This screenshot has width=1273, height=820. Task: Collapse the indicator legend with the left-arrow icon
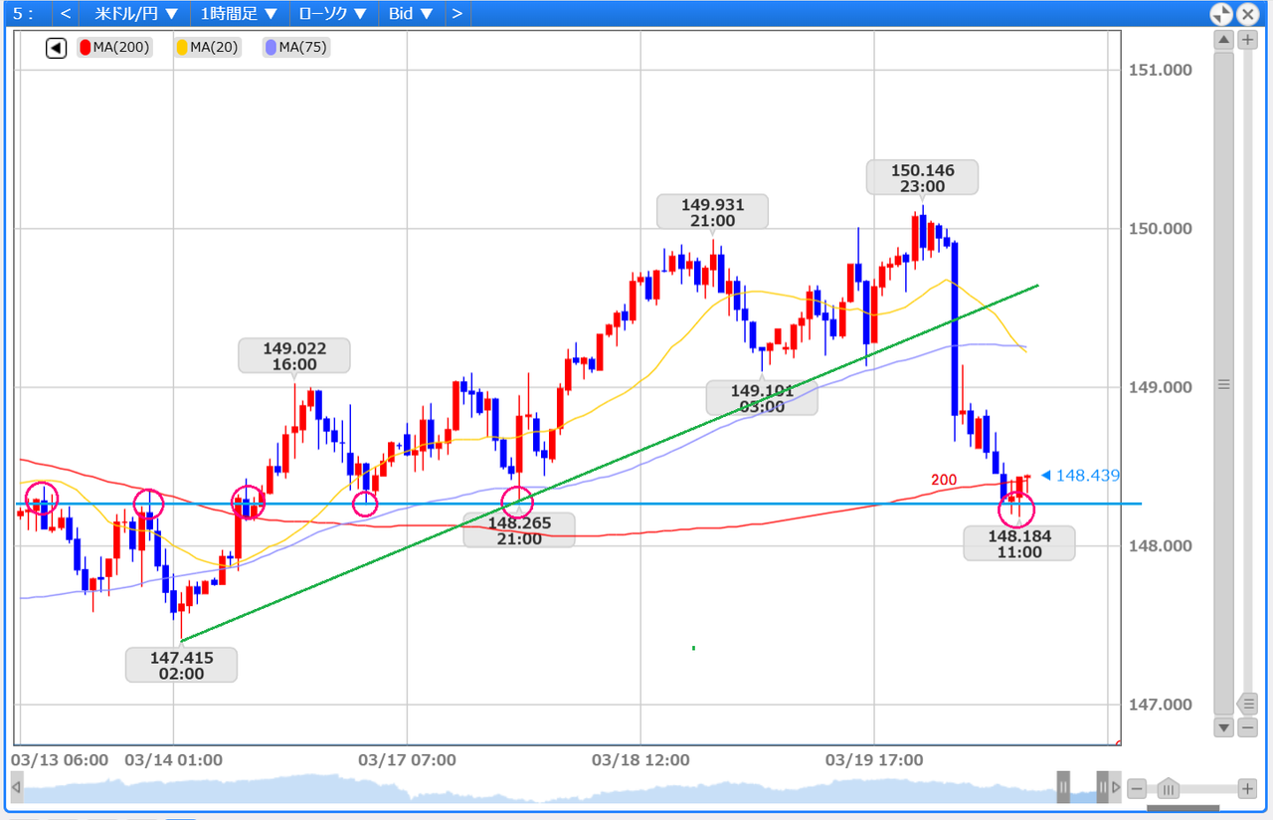click(x=56, y=47)
